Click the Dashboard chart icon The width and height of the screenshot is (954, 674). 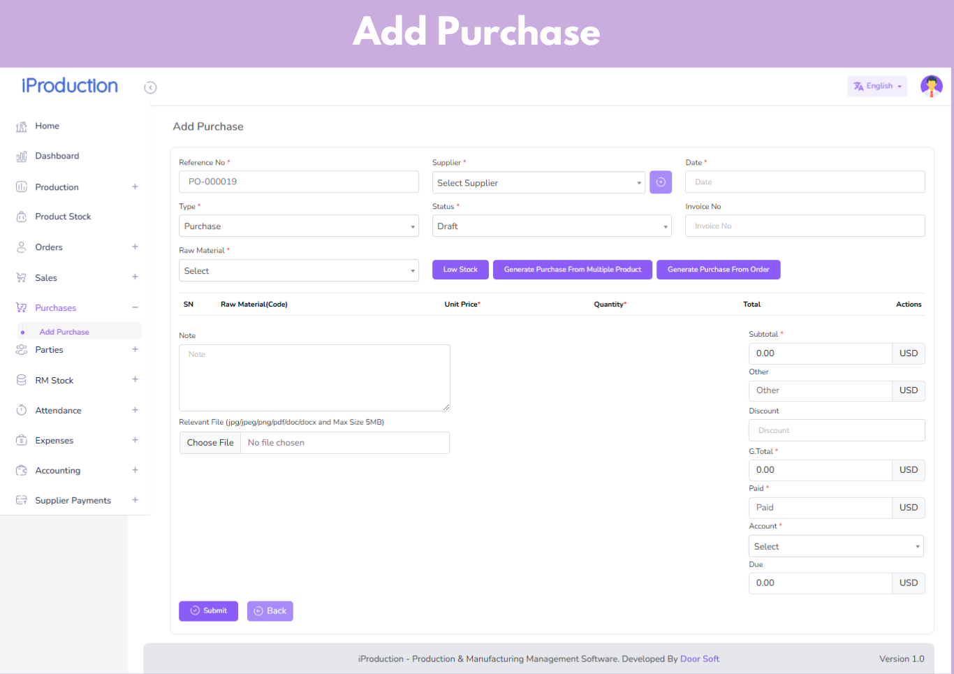[22, 156]
